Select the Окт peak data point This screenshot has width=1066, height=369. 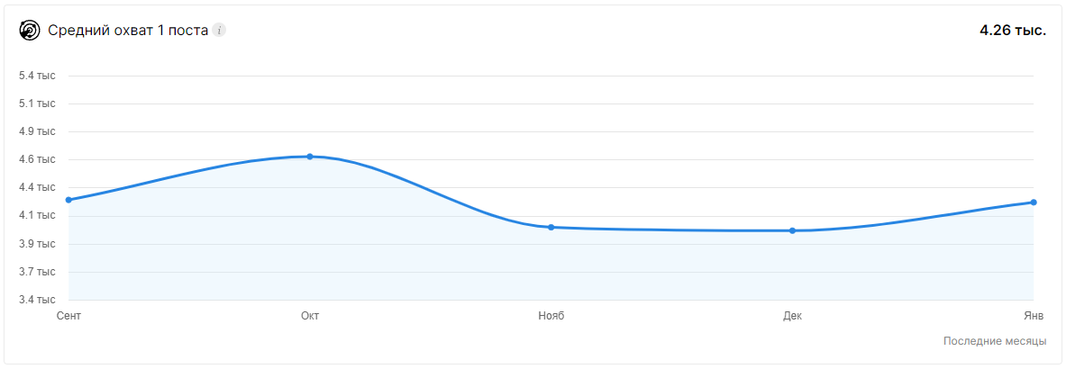(310, 157)
